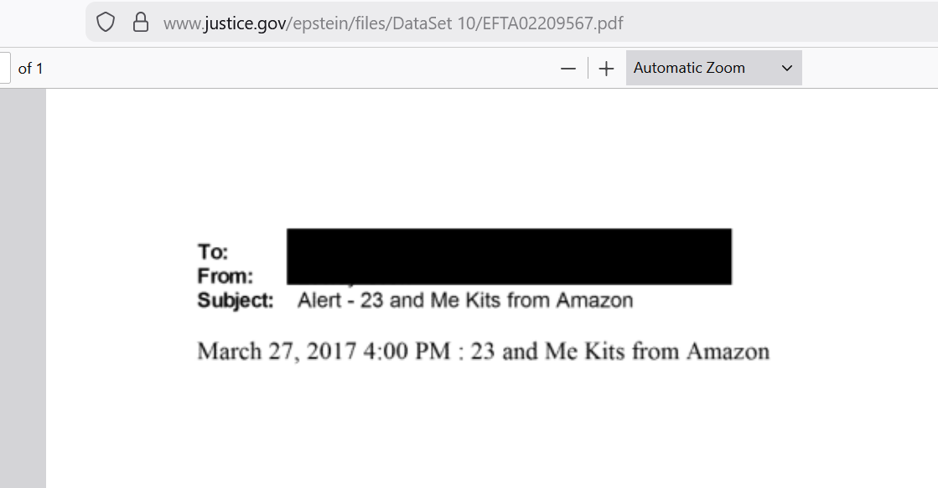Zoom in using the plus button
Screen dimensions: 938x488
[x=606, y=69]
